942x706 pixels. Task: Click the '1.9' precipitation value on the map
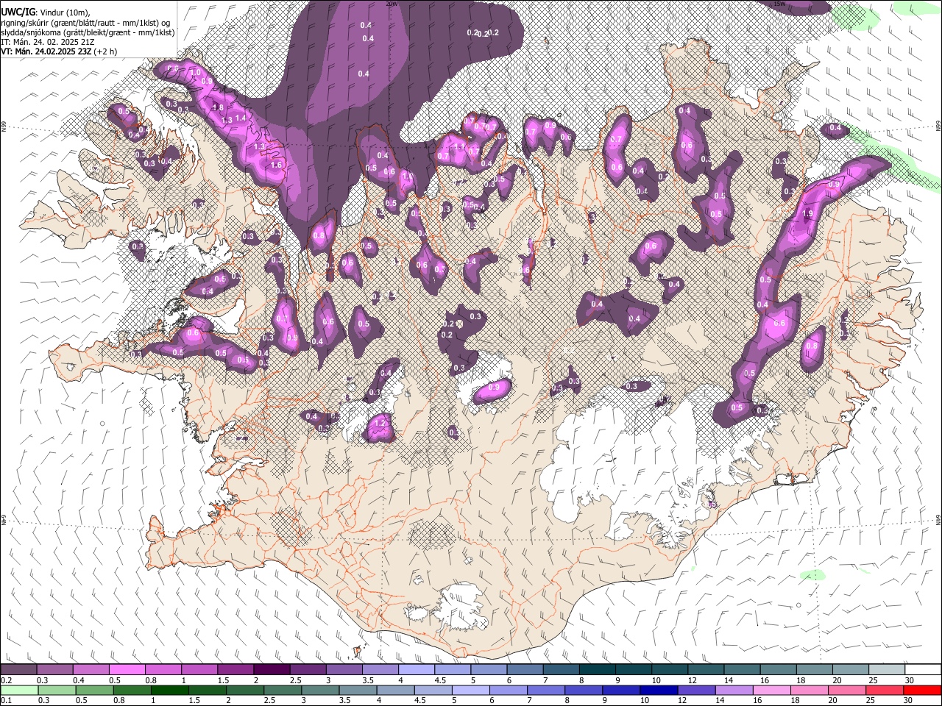[807, 214]
